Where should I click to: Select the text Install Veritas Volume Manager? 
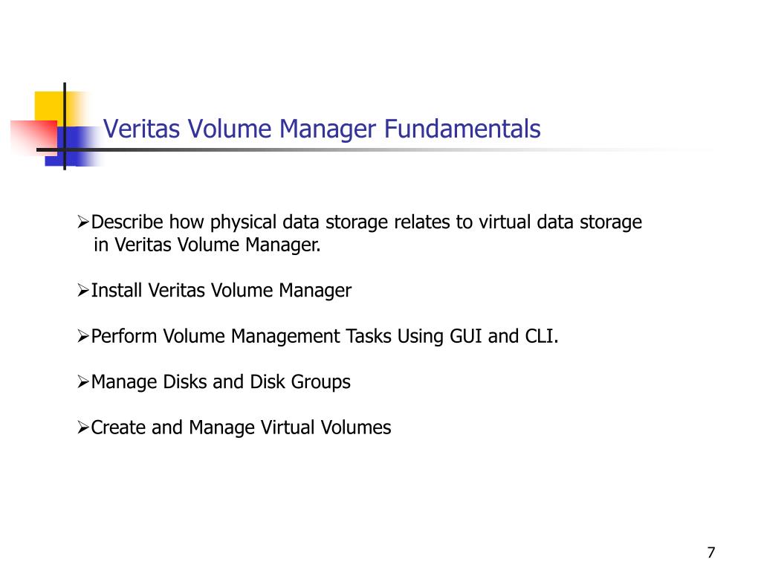click(221, 291)
